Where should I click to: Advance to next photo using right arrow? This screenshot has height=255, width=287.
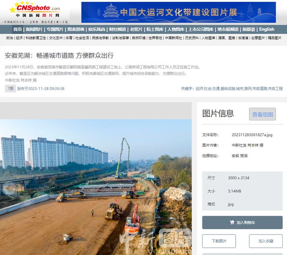[183, 186]
